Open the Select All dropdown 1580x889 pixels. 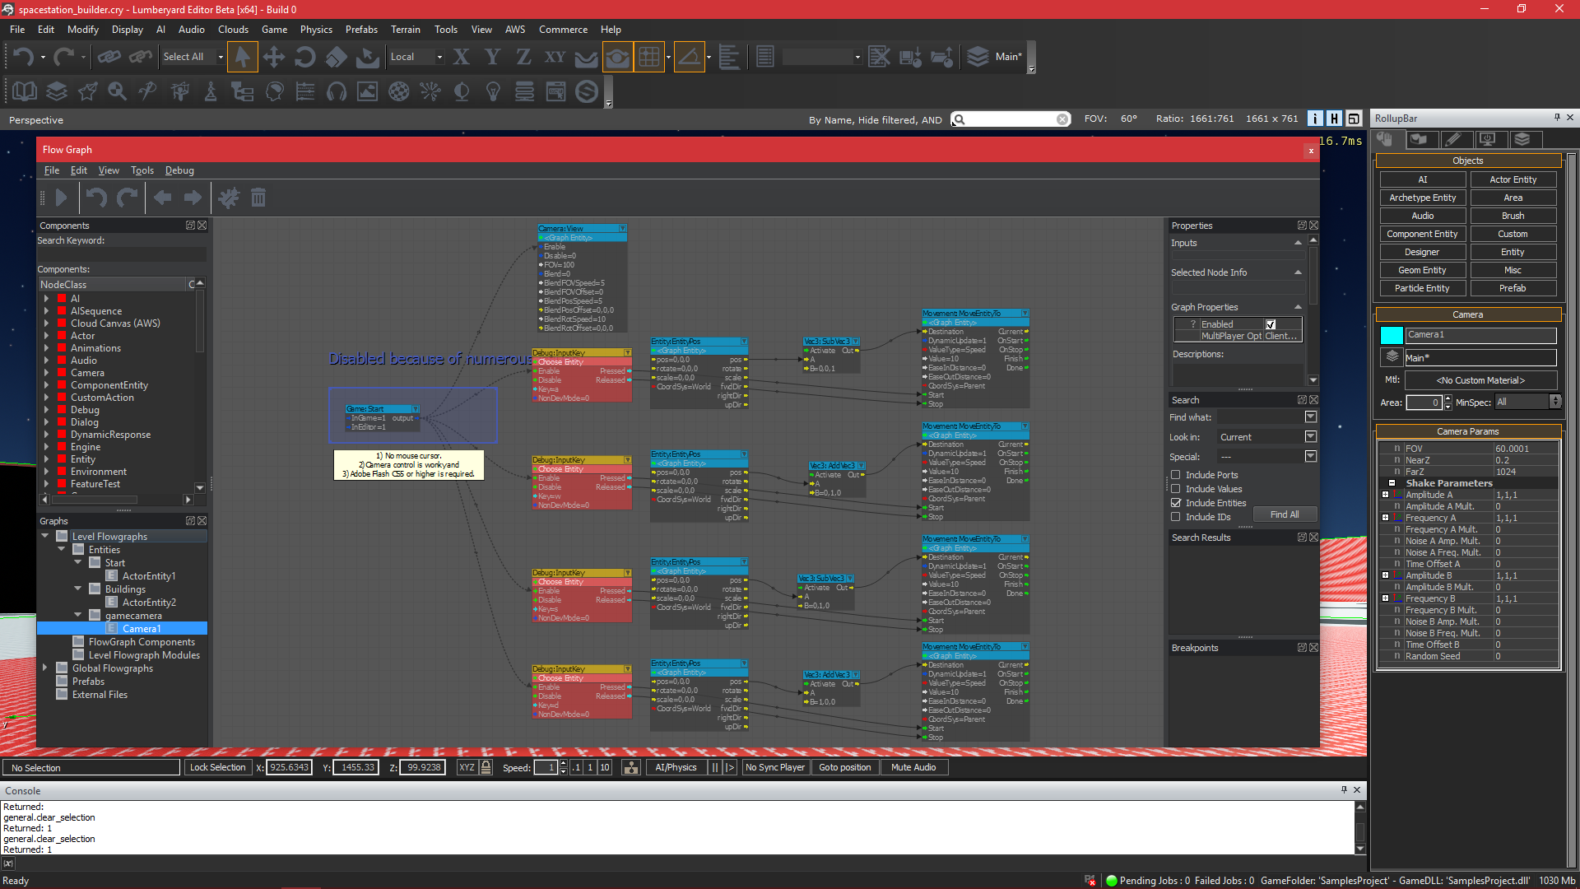221,57
